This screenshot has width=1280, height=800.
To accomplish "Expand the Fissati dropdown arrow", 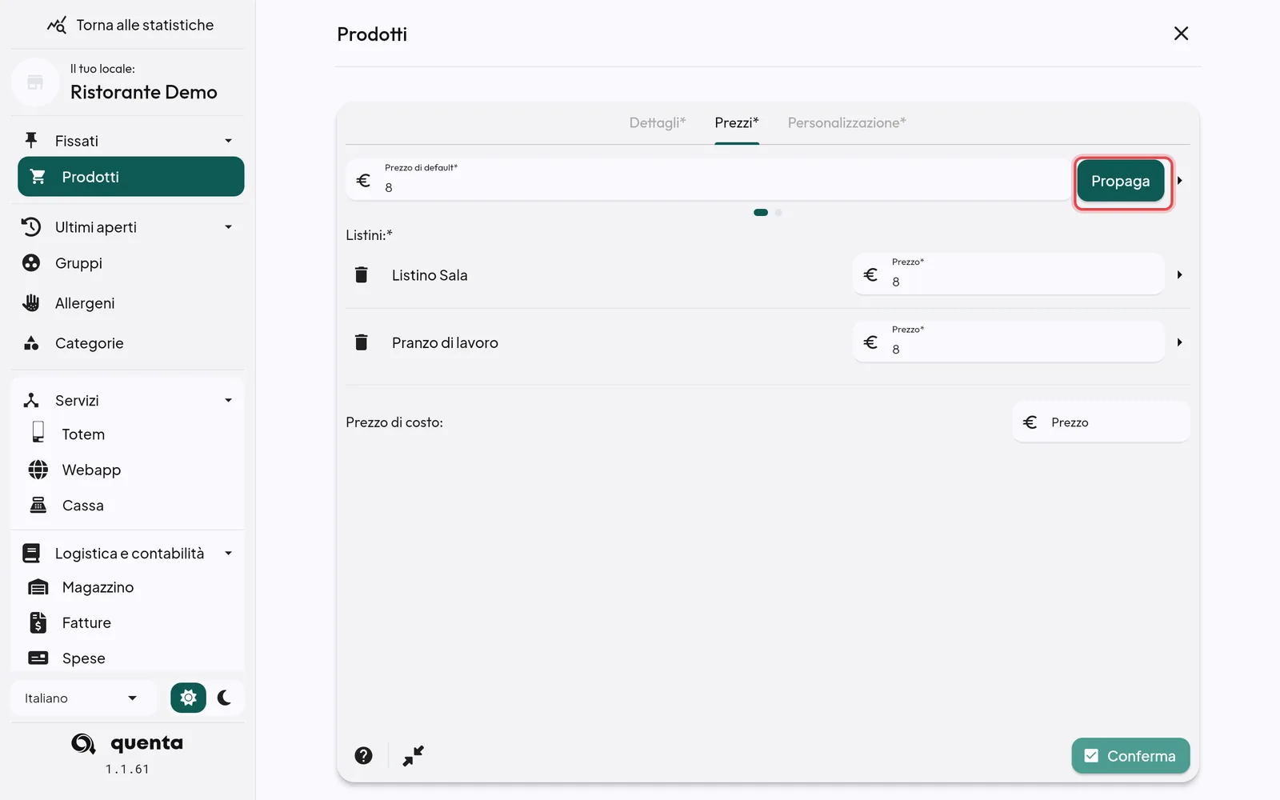I will 229,141.
